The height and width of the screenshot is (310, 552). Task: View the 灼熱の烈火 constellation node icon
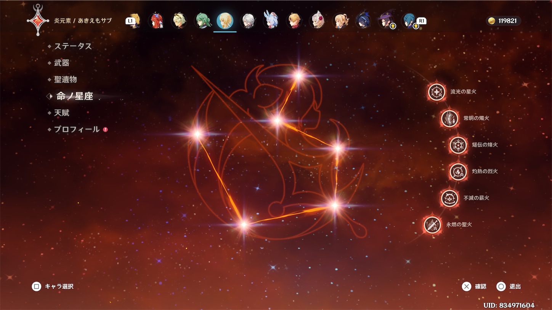point(458,172)
